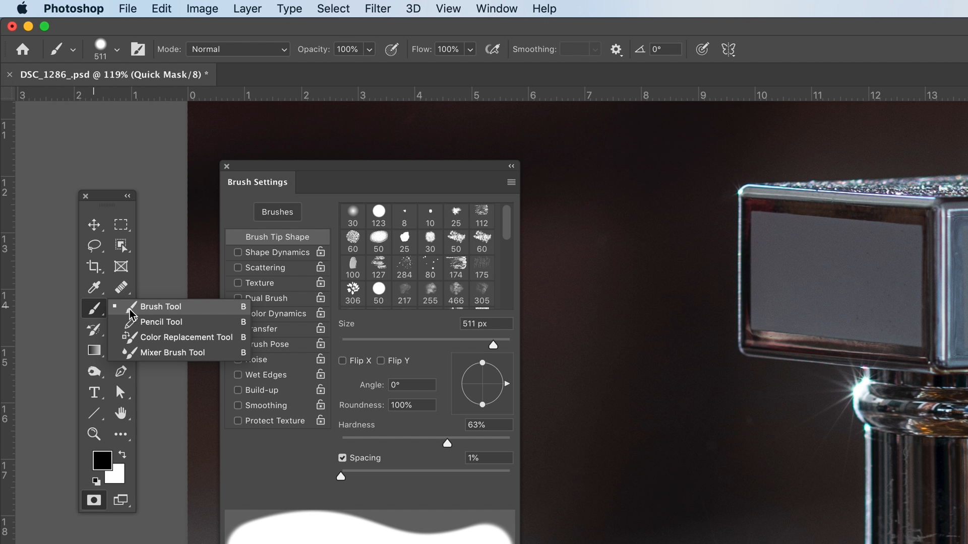Open the Layer menu

[247, 9]
